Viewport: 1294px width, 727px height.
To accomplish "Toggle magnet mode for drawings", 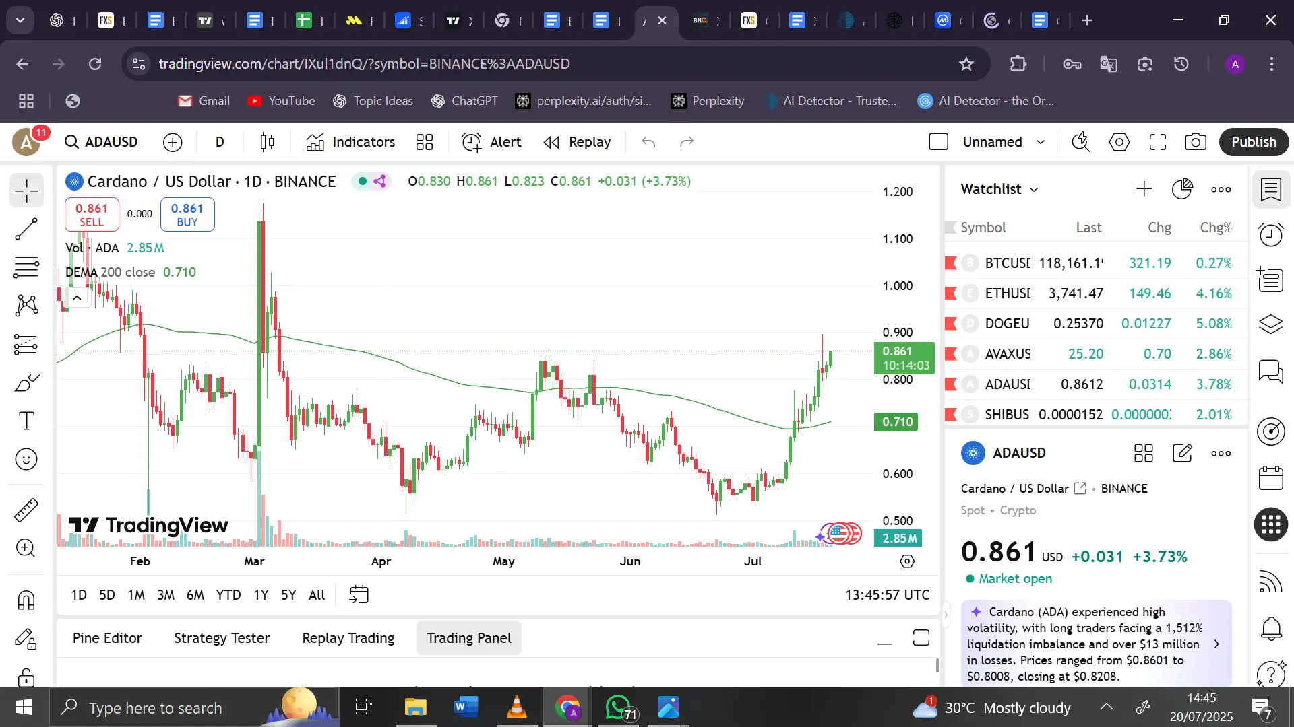I will 26,600.
